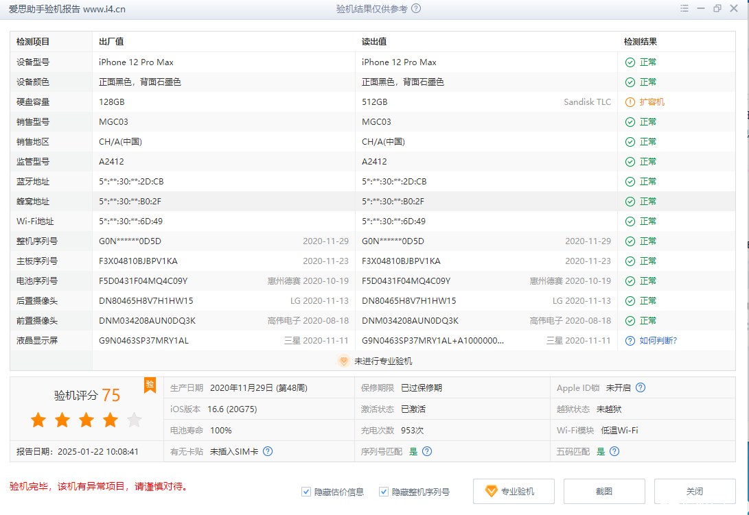Viewport: 749px width, 515px height.
Task: Click the 检测项目 column header
Action: pyautogui.click(x=33, y=42)
